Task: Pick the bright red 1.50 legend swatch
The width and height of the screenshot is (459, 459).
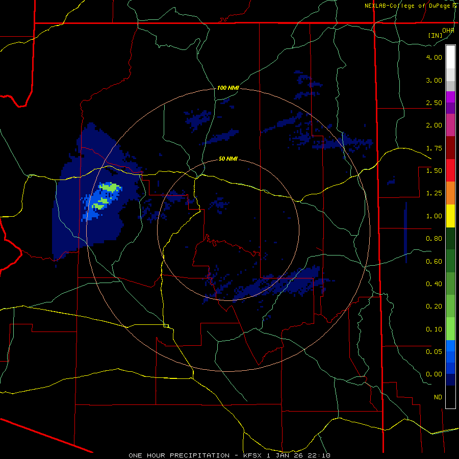Action: (450, 170)
